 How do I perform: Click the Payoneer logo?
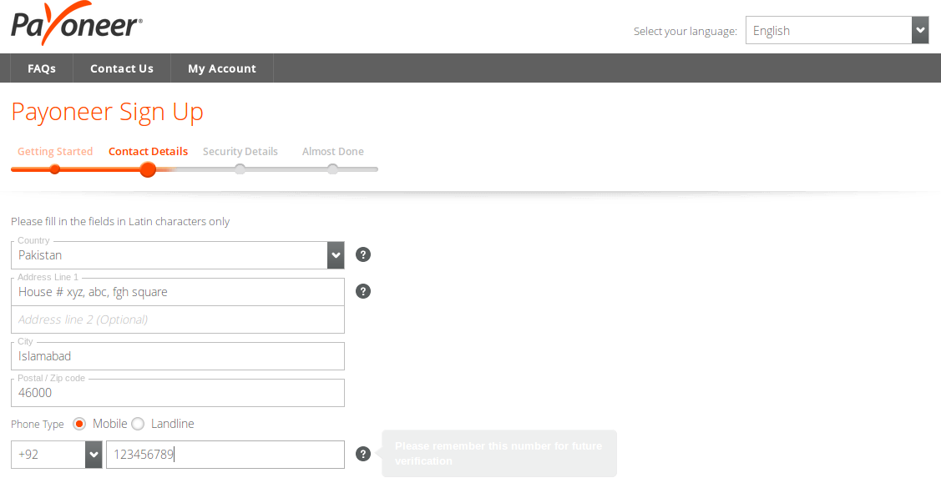[77, 24]
